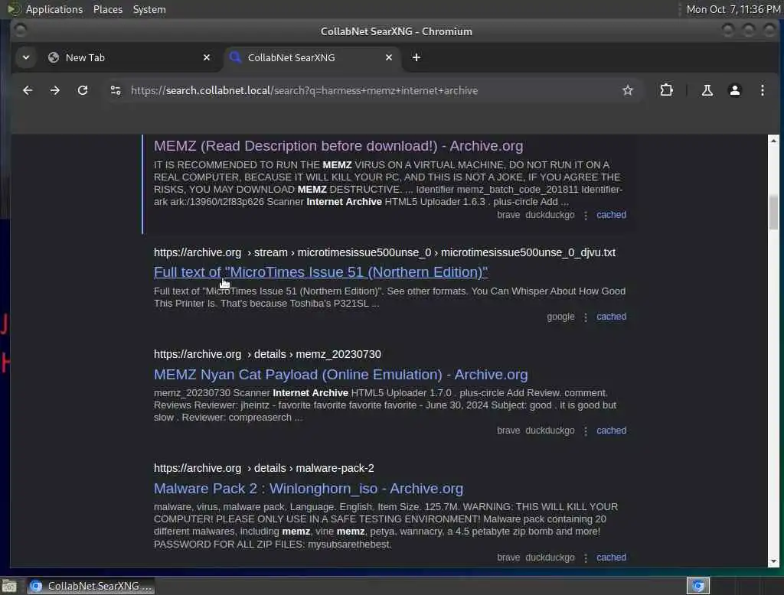The height and width of the screenshot is (595, 784).
Task: Expand more options dots for Malware Pack 2 result
Action: pyautogui.click(x=586, y=558)
